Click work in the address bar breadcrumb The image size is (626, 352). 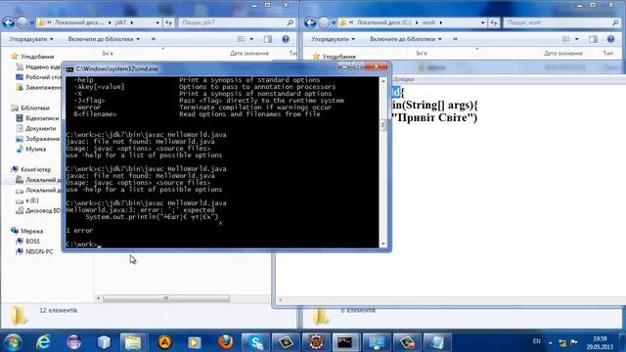tap(428, 22)
